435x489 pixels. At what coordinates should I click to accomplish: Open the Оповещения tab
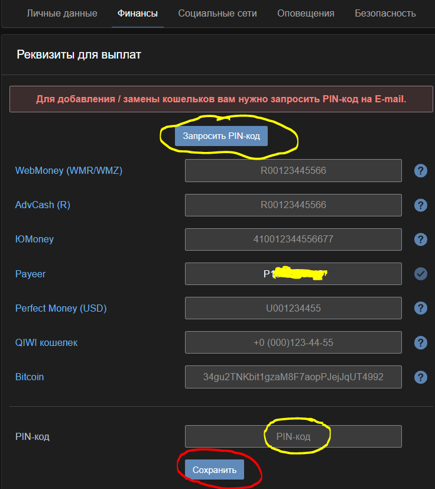coord(306,13)
